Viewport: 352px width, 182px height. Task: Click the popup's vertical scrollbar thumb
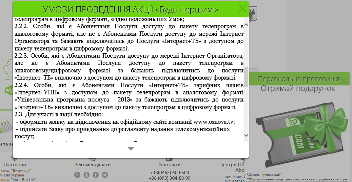tap(246, 76)
